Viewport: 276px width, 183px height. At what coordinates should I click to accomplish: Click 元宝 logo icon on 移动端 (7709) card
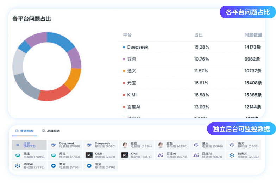coord(54,155)
